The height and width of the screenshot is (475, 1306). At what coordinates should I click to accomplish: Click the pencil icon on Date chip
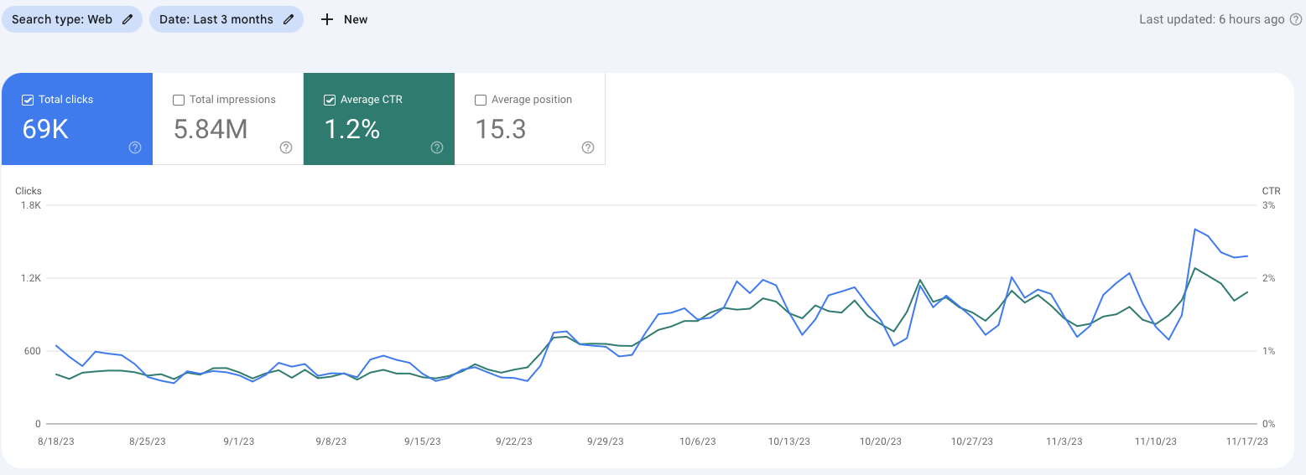coord(289,19)
